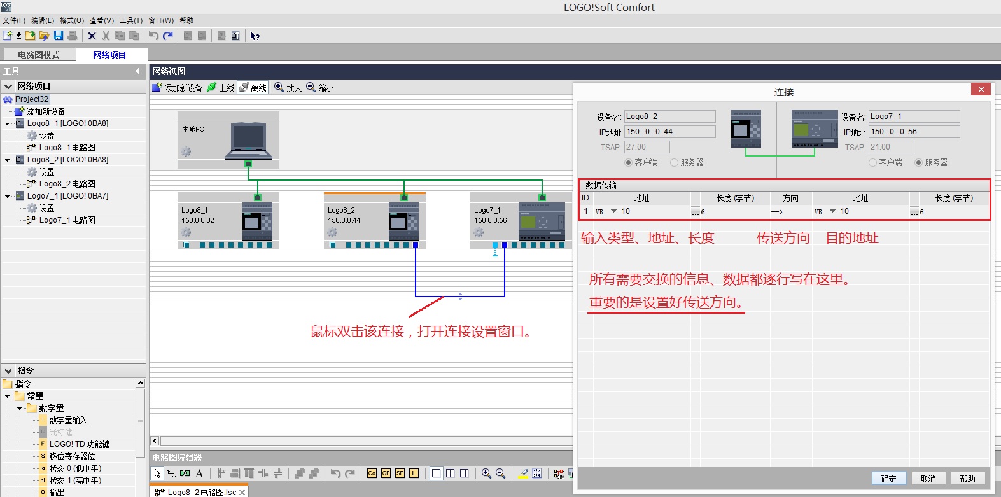Collapse the 网络项目 panel section
The width and height of the screenshot is (1001, 497).
click(8, 86)
